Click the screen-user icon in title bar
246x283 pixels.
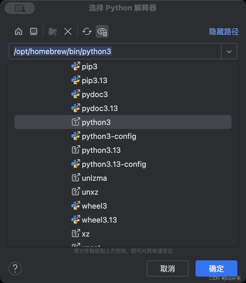pos(20,8)
